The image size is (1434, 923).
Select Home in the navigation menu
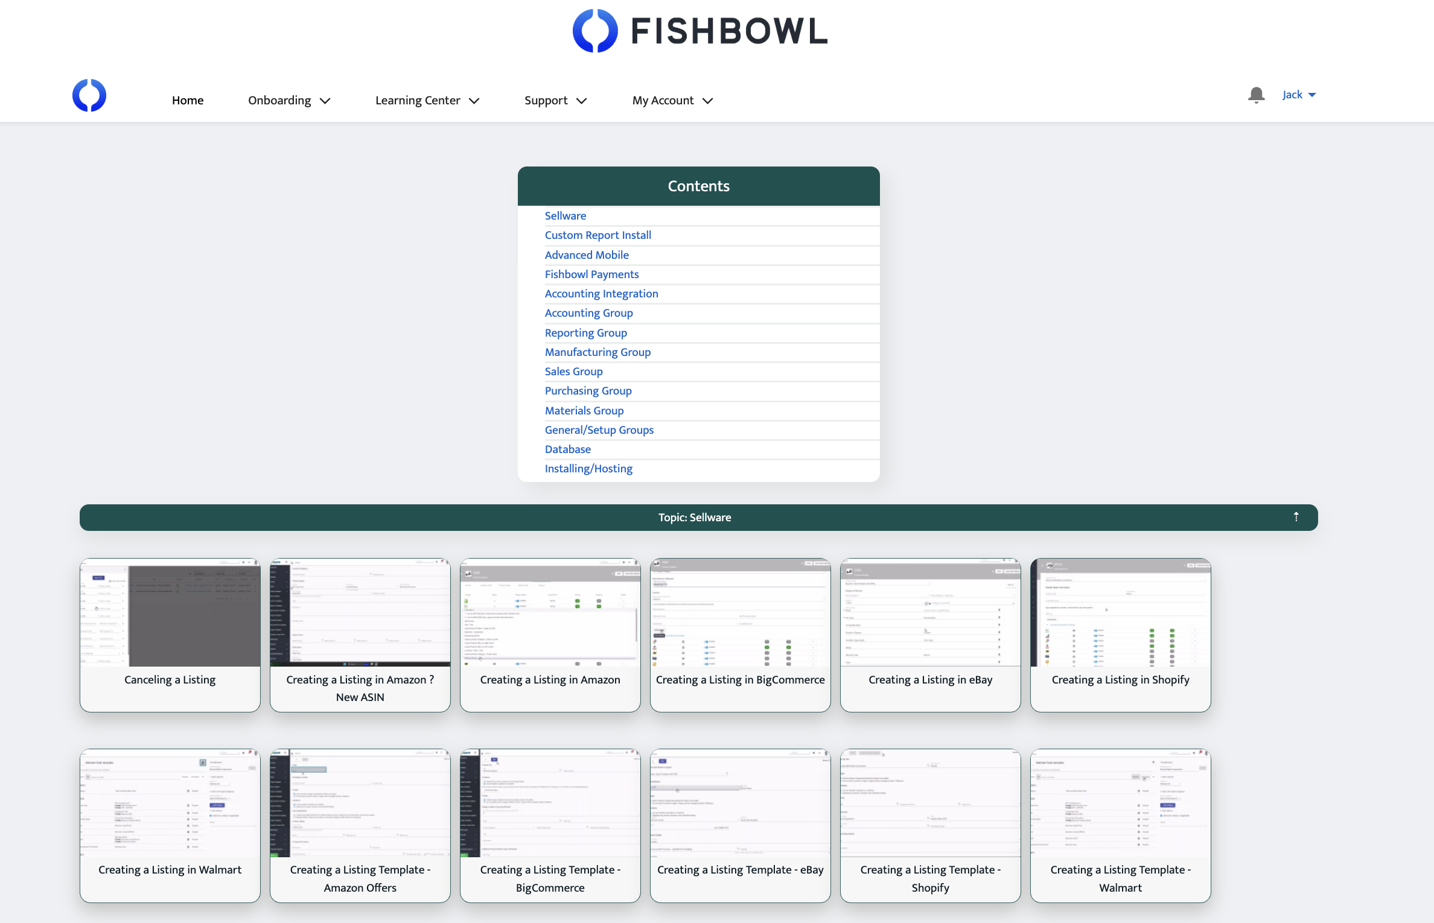(187, 100)
